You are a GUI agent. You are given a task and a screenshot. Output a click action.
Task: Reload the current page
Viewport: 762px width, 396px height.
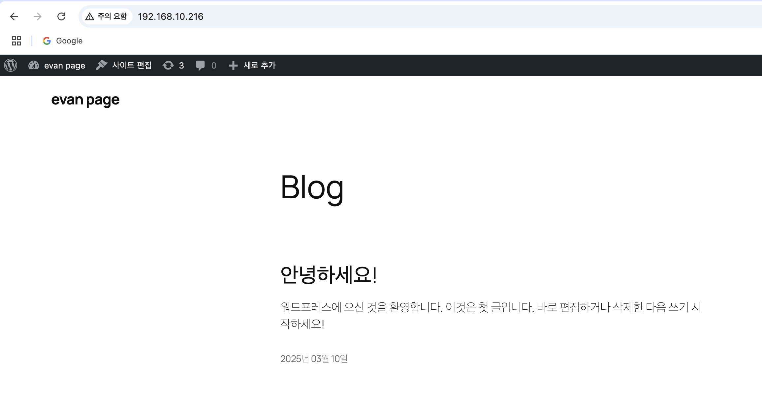61,16
